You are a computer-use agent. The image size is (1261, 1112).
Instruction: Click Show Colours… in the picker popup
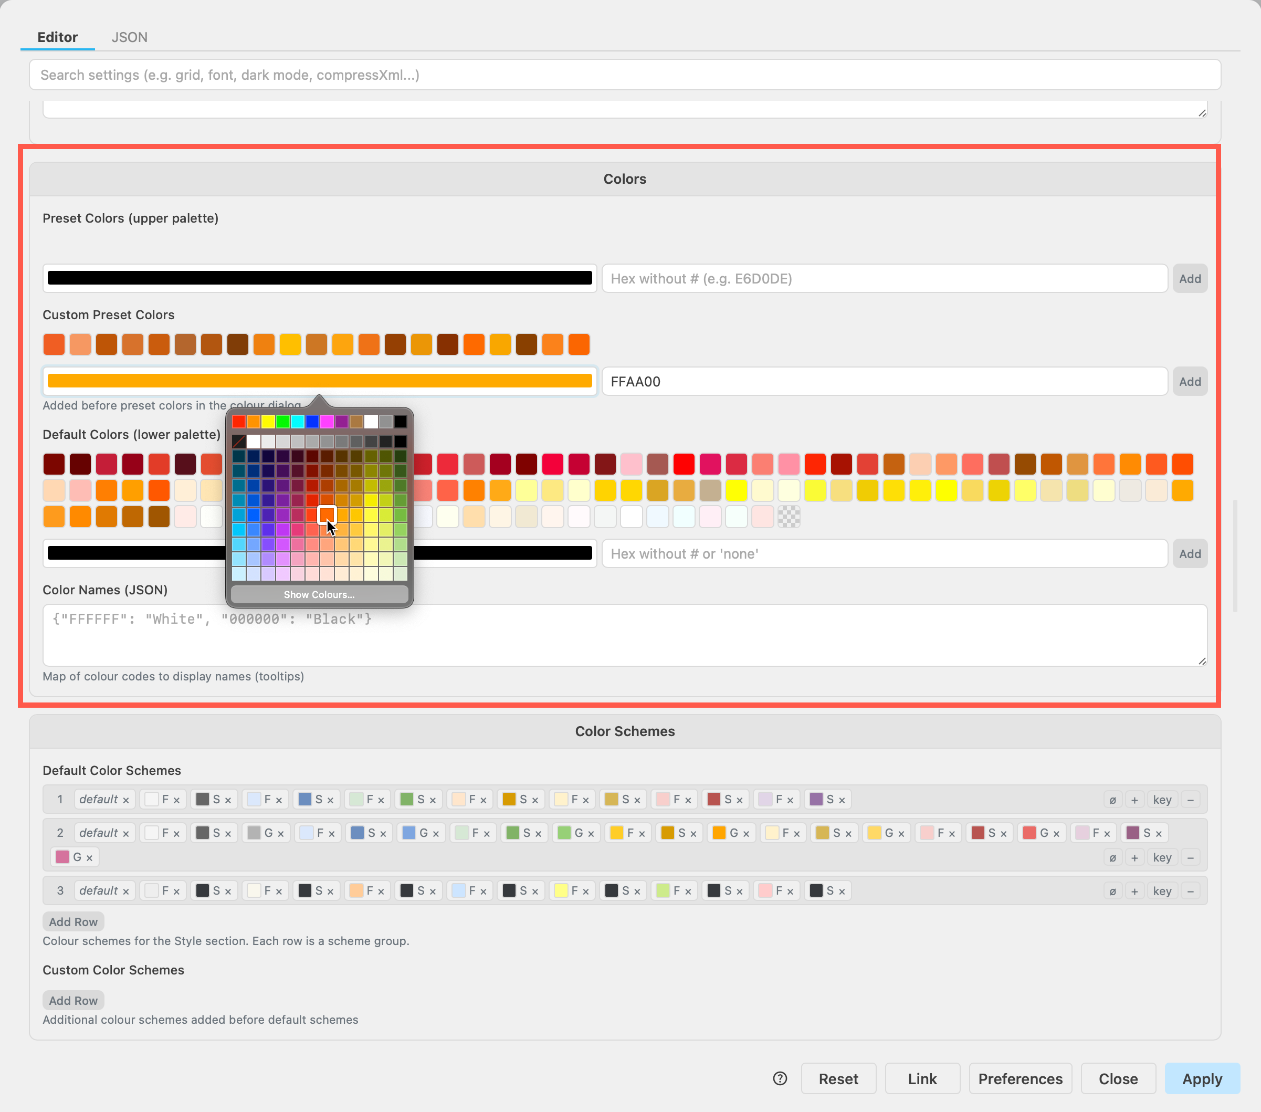(x=320, y=594)
